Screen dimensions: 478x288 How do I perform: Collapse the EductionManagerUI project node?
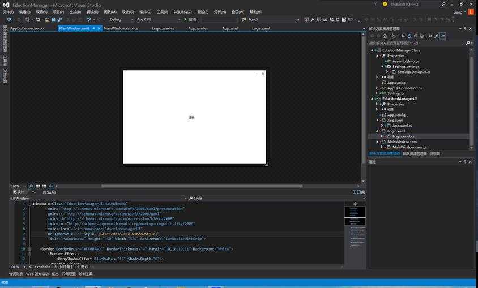point(372,99)
